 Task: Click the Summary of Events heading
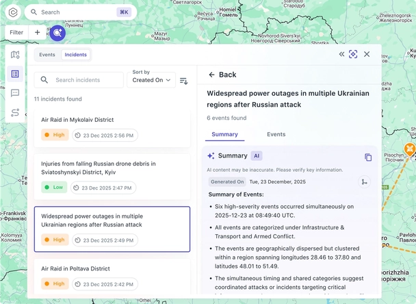click(236, 194)
